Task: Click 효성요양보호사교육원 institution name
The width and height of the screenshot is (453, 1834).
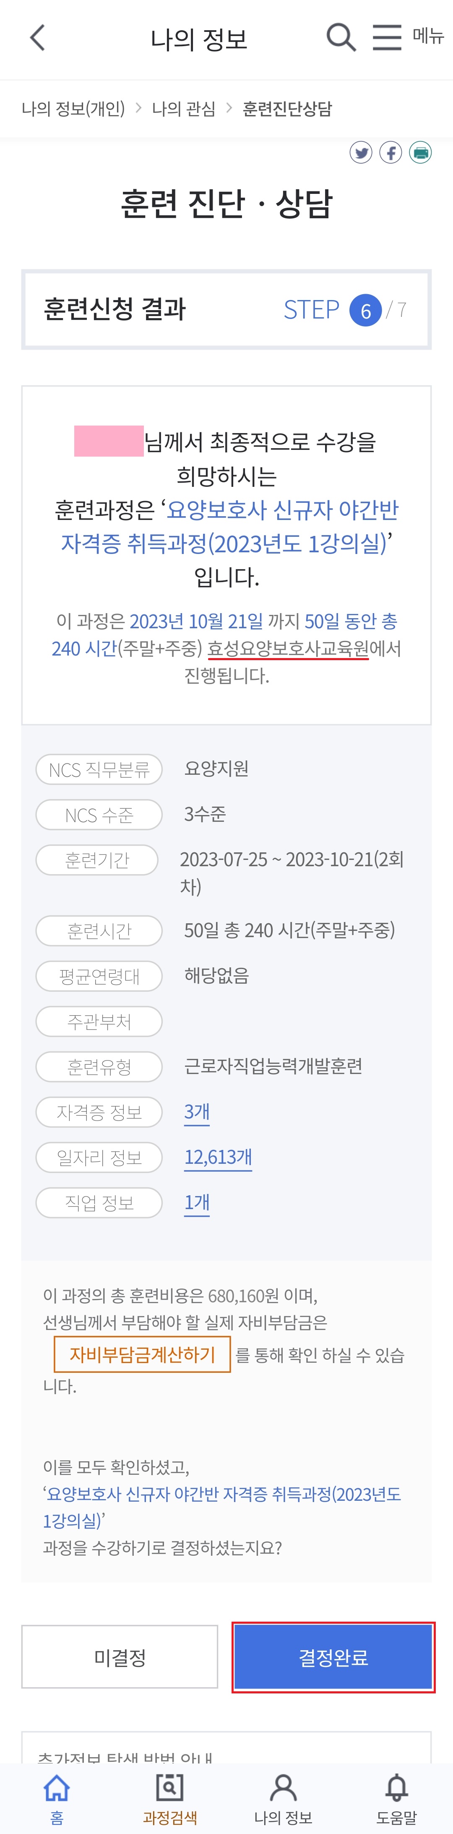Action: tap(288, 648)
